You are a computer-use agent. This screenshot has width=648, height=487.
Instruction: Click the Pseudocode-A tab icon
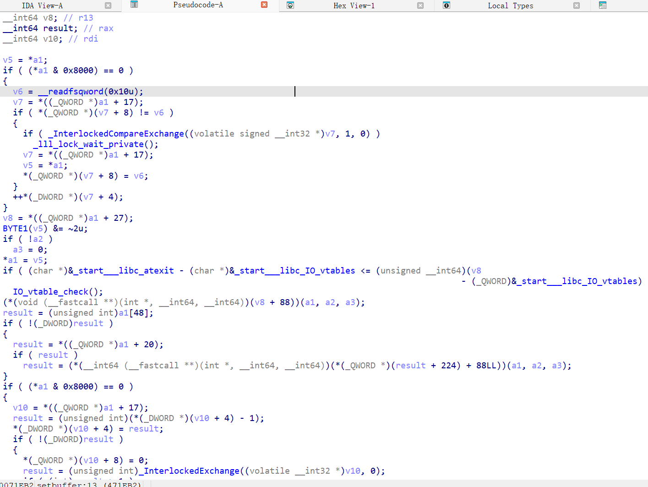pos(134,5)
